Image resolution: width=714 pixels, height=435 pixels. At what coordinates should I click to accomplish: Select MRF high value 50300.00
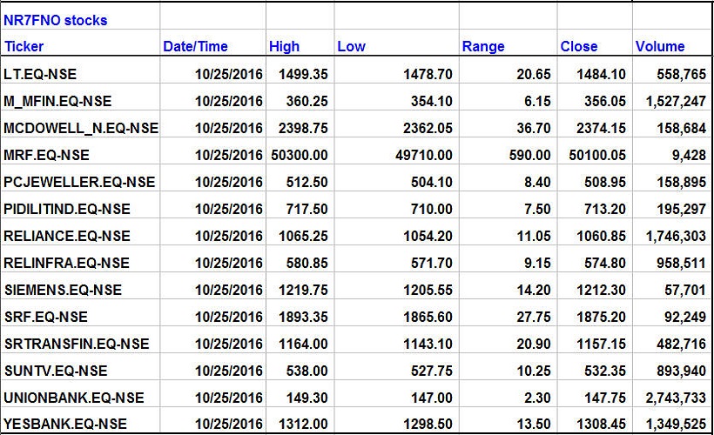299,156
